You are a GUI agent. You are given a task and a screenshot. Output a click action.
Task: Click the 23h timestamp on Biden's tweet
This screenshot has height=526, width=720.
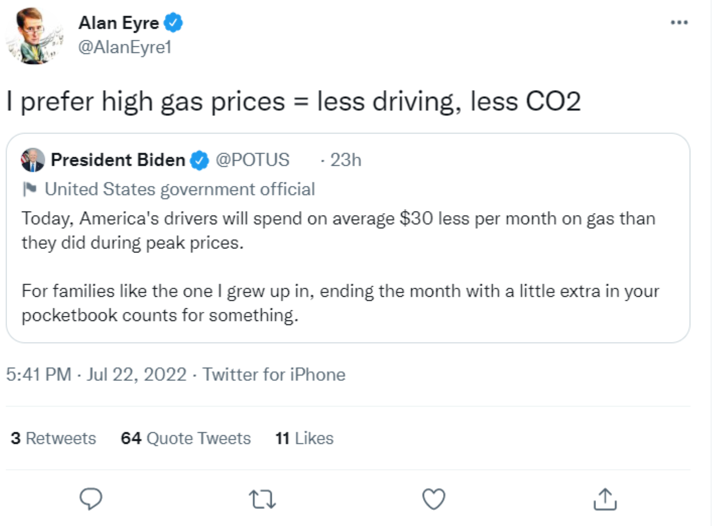[x=346, y=160]
